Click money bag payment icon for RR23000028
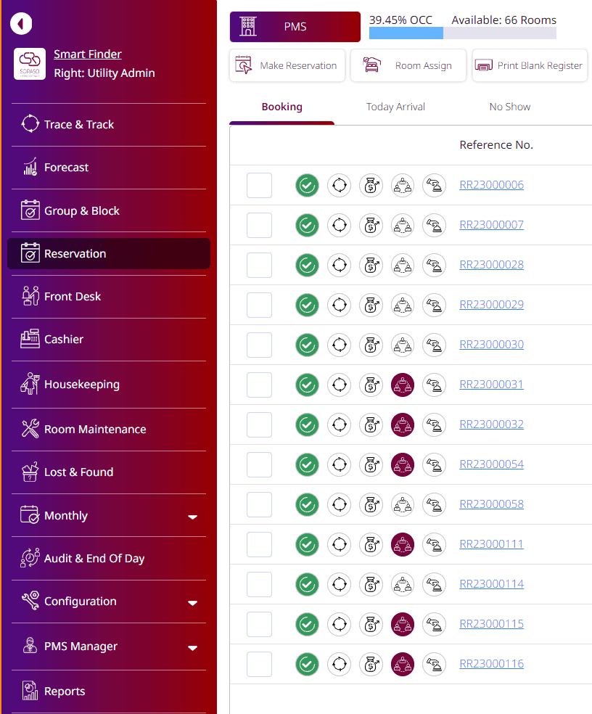The height and width of the screenshot is (714, 592). (371, 265)
